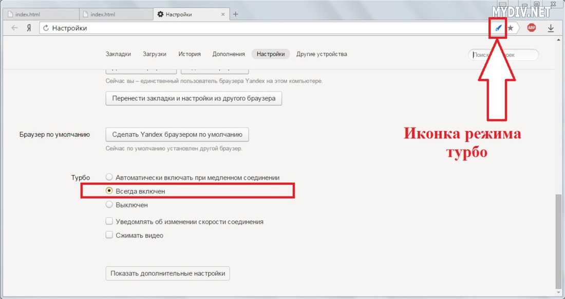Image resolution: width=565 pixels, height=299 pixels.
Task: Click "Сделать Yandex браузером по умолчанию"
Action: [177, 135]
